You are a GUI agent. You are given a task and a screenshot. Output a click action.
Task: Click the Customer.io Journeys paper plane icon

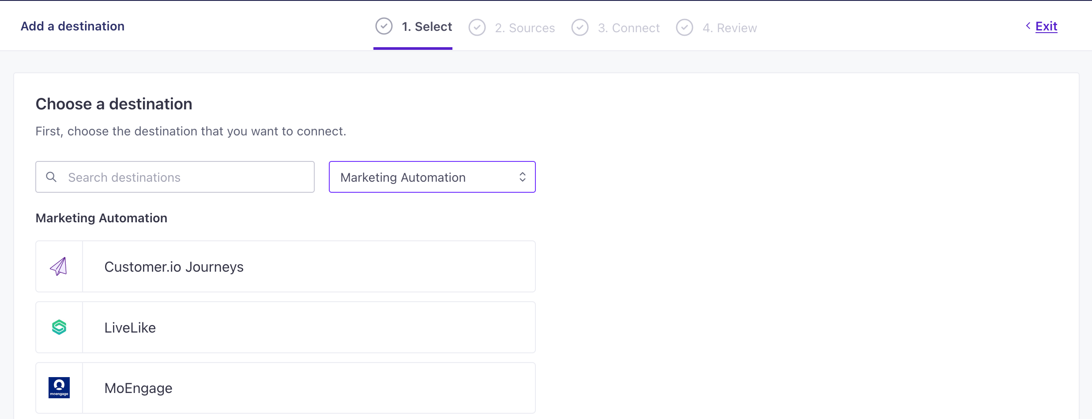coord(59,266)
